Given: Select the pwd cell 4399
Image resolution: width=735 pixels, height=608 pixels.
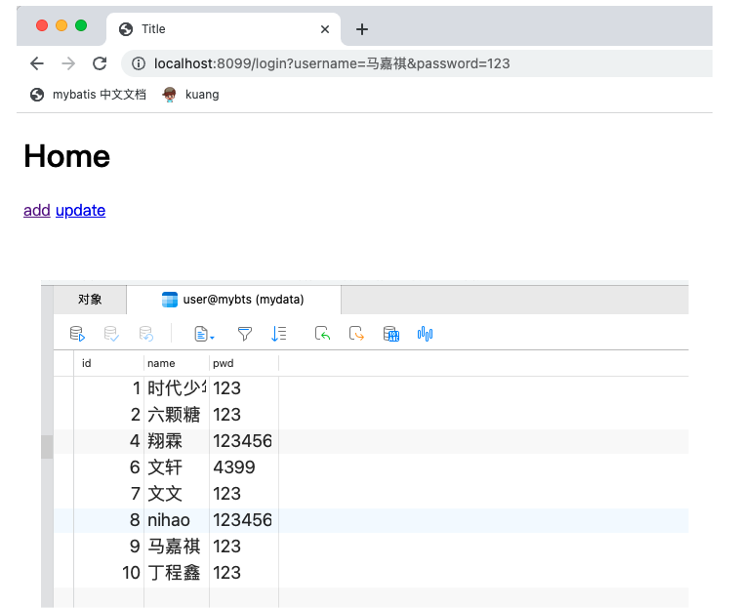Looking at the screenshot, I should coord(244,467).
